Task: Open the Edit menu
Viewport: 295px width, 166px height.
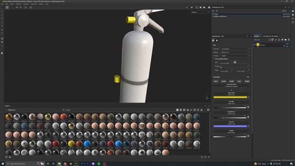Action: 6,4
